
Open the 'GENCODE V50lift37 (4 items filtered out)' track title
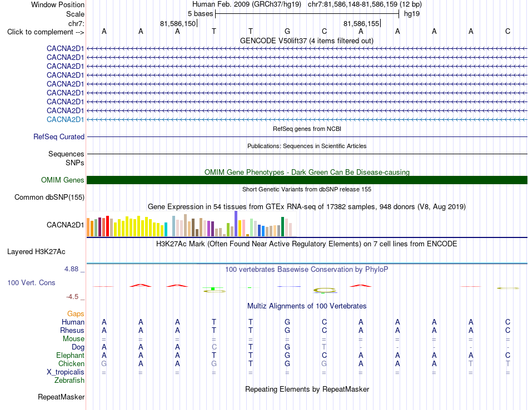pos(306,41)
